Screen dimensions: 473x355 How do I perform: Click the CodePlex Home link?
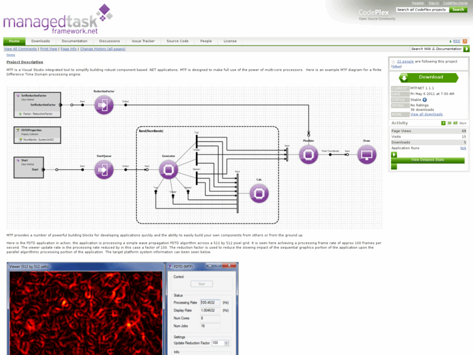pyautogui.click(x=455, y=3)
